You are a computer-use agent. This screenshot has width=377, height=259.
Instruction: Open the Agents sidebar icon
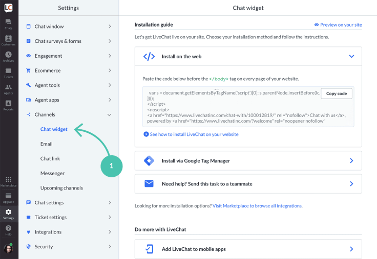click(x=8, y=87)
